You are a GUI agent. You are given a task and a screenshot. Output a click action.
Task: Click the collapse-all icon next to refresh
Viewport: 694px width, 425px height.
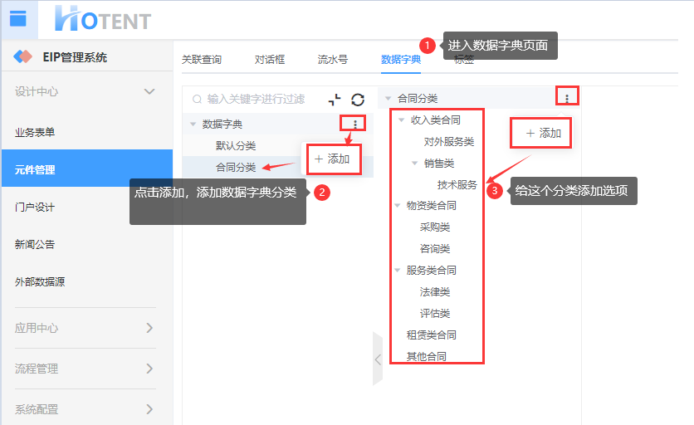pos(335,100)
